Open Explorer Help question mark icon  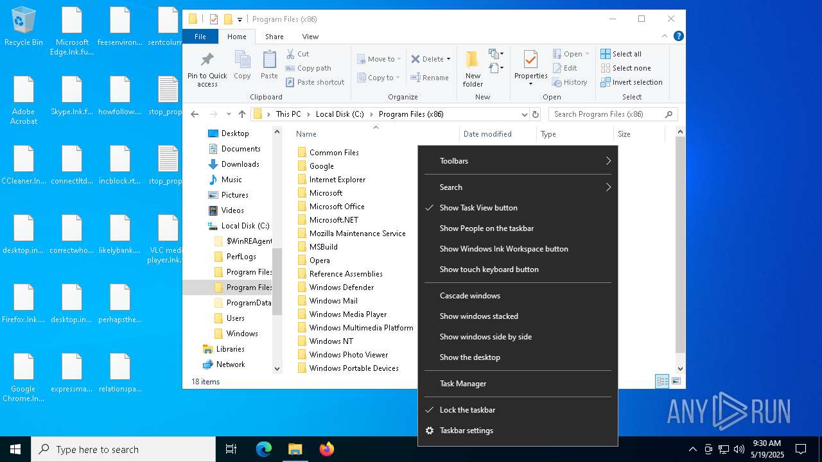pos(679,37)
